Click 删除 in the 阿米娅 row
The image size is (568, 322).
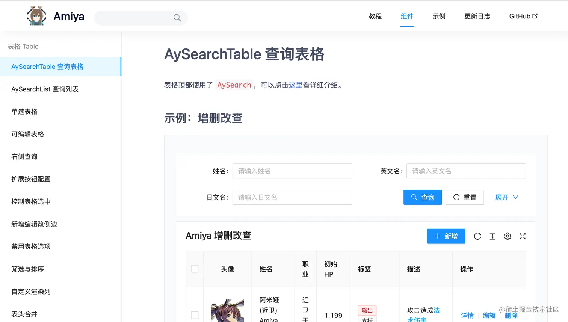click(511, 315)
